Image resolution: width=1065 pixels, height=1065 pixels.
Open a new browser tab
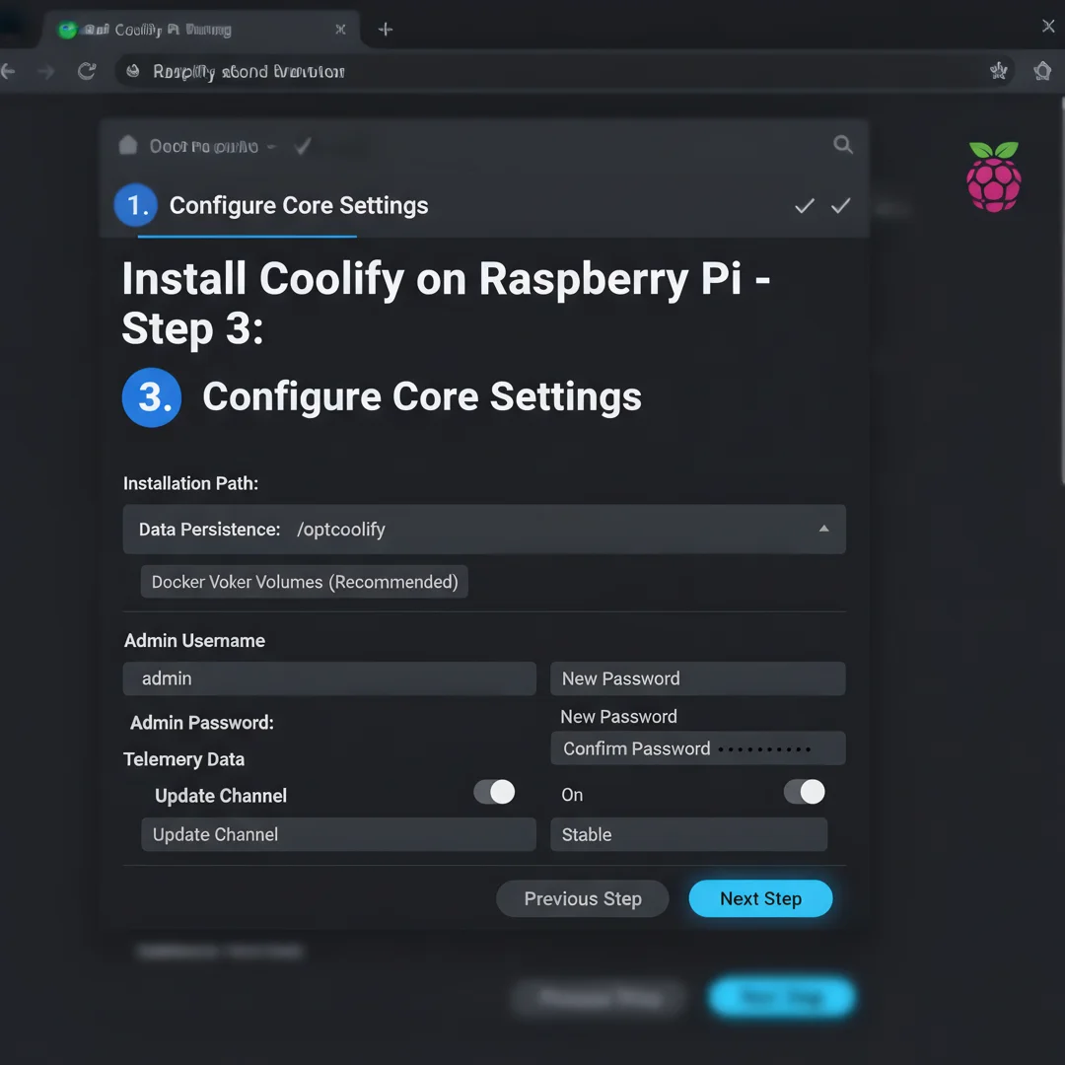(386, 30)
